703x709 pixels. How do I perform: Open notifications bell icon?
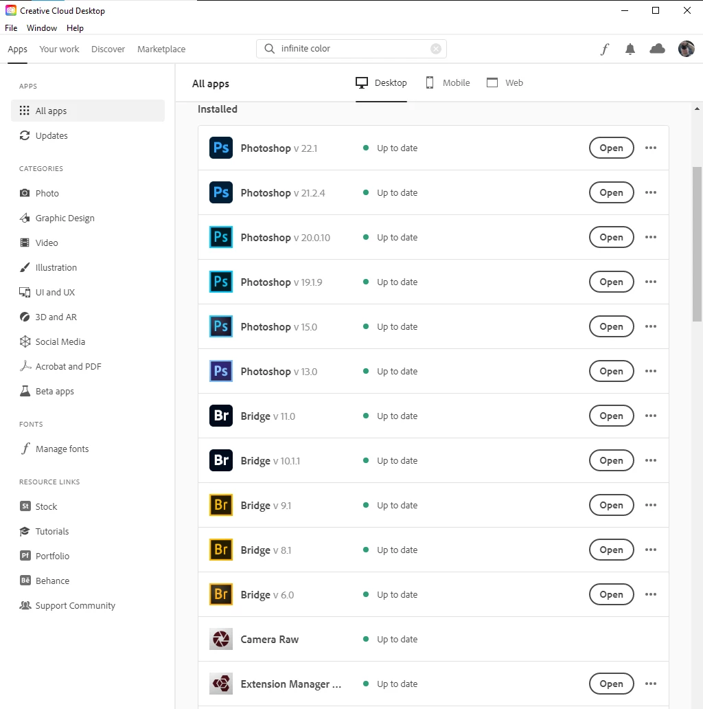pos(630,49)
